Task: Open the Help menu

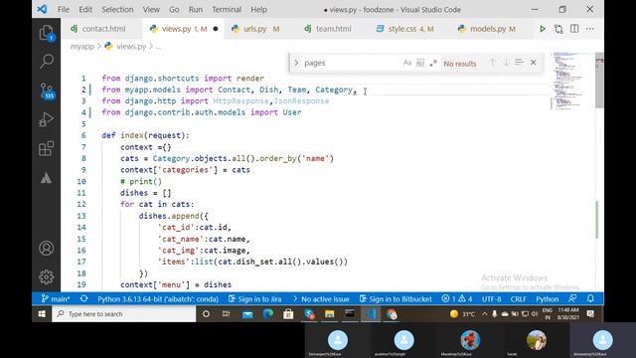Action: (258, 9)
